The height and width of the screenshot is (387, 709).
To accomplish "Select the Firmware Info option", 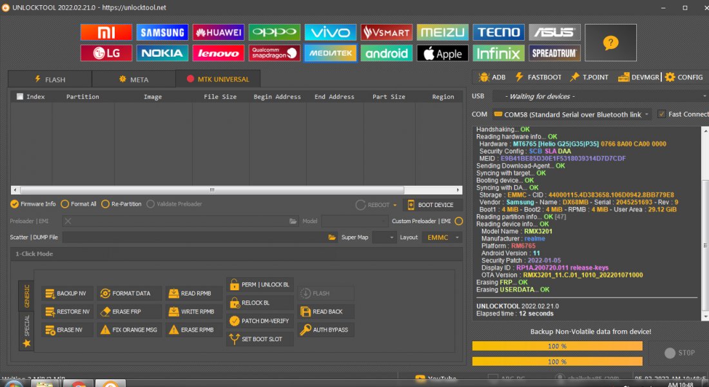I will [x=33, y=204].
